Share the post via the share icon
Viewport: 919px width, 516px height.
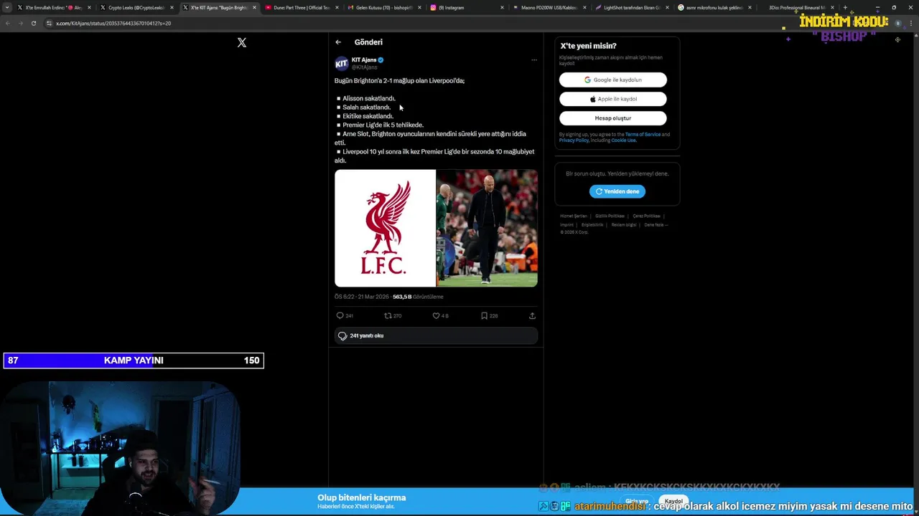[532, 315]
